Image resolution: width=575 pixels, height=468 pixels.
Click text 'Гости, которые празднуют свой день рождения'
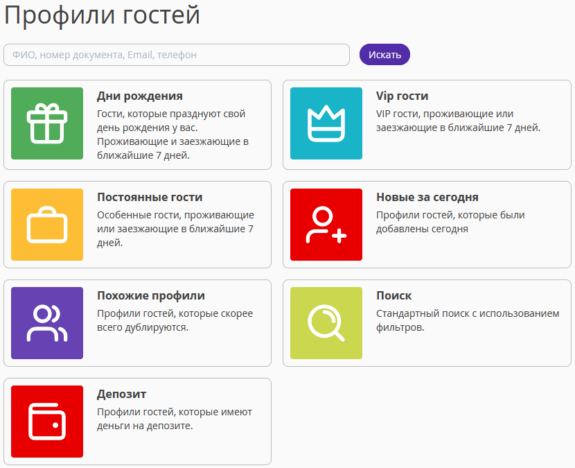tap(171, 121)
